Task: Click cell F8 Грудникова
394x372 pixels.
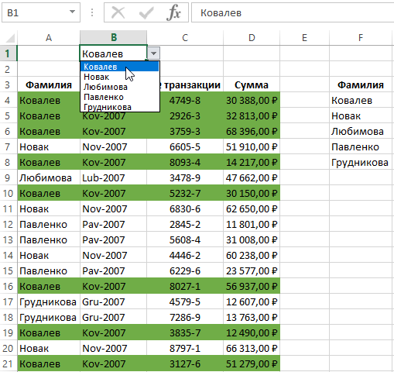Action: (x=361, y=162)
